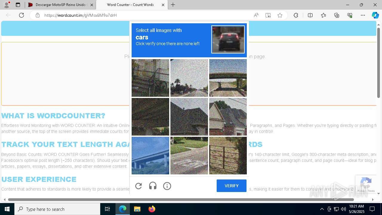The image size is (382, 215).
Task: Open Favorites list
Action: point(324,15)
